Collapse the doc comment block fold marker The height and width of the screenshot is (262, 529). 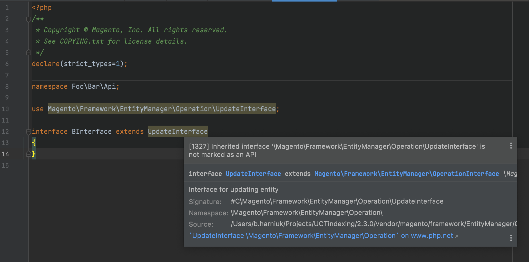[x=29, y=19]
